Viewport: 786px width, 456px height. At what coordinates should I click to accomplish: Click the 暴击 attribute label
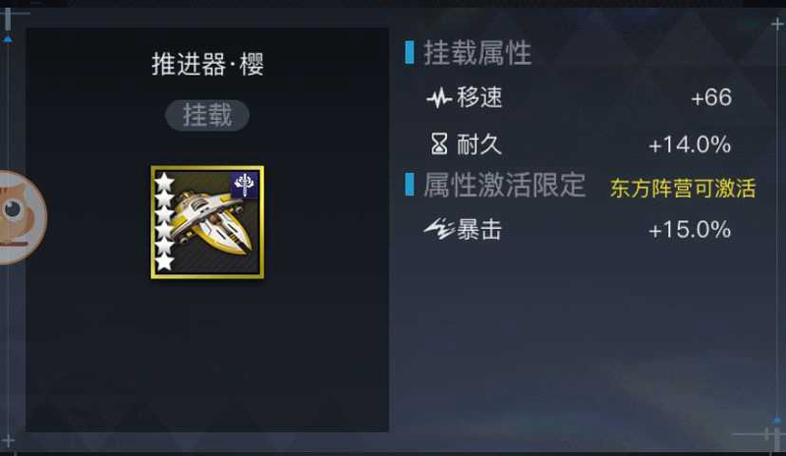[479, 230]
